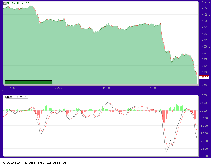
Task: Click the 11:00 time axis label
Action: coord(106,88)
